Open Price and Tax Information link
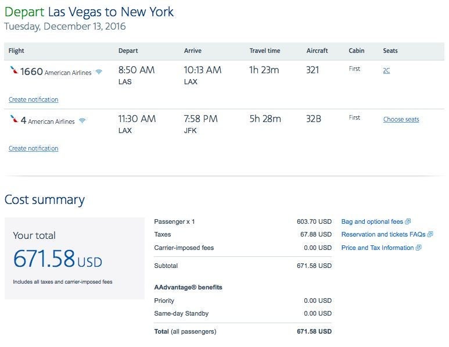This screenshot has height=347, width=449. tap(378, 248)
